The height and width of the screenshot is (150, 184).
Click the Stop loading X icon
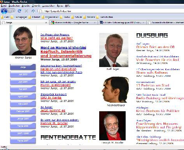26,11
